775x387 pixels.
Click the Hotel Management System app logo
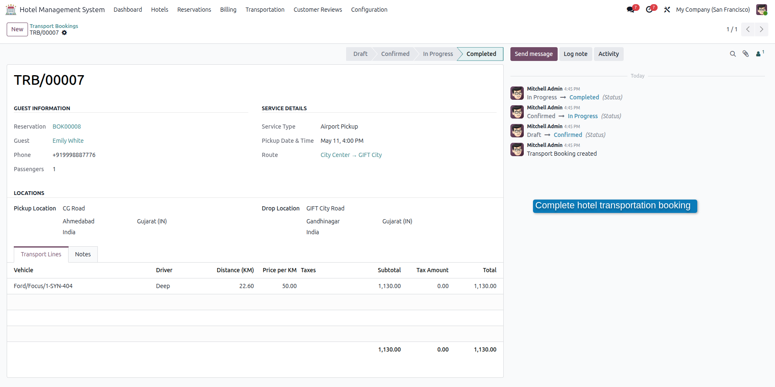tap(11, 10)
